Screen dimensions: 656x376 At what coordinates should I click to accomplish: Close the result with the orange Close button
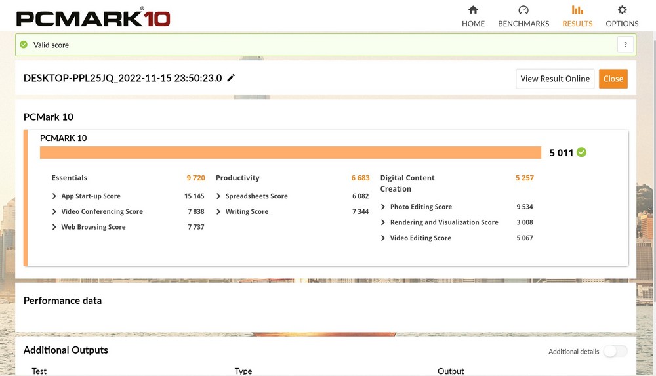[613, 79]
